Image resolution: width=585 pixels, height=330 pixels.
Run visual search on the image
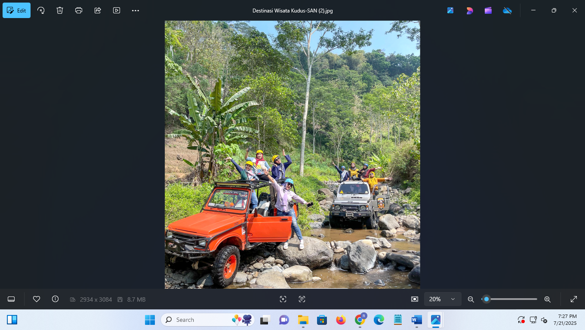tap(283, 299)
